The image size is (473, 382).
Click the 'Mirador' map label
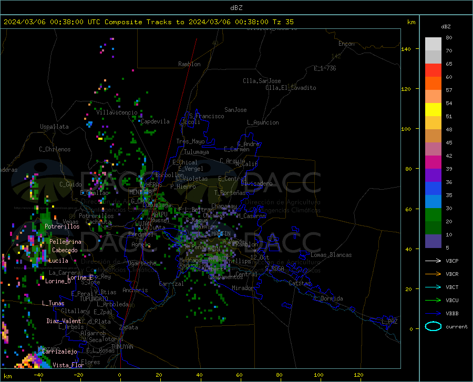pyautogui.click(x=243, y=288)
